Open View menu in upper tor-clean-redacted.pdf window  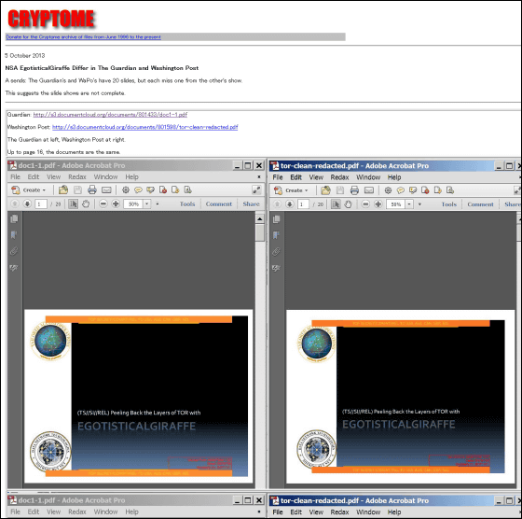click(316, 177)
